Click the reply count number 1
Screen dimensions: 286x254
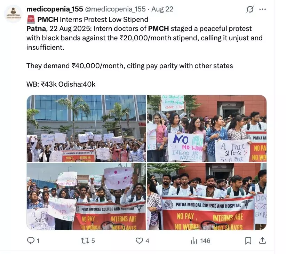tap(38, 241)
